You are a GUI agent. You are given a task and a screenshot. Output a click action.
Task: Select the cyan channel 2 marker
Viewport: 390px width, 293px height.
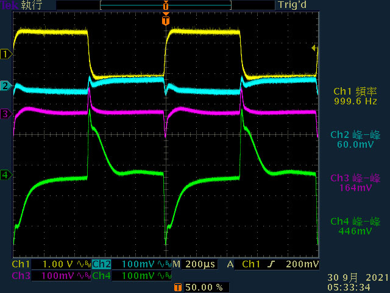[6, 86]
